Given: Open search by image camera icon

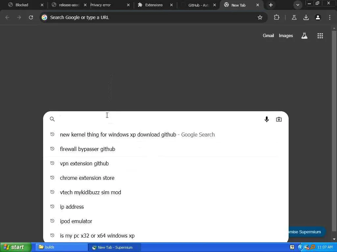Looking at the screenshot, I should 279,119.
